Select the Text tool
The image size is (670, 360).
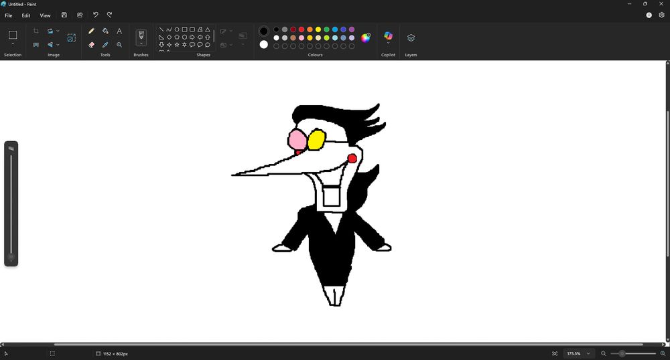(119, 31)
